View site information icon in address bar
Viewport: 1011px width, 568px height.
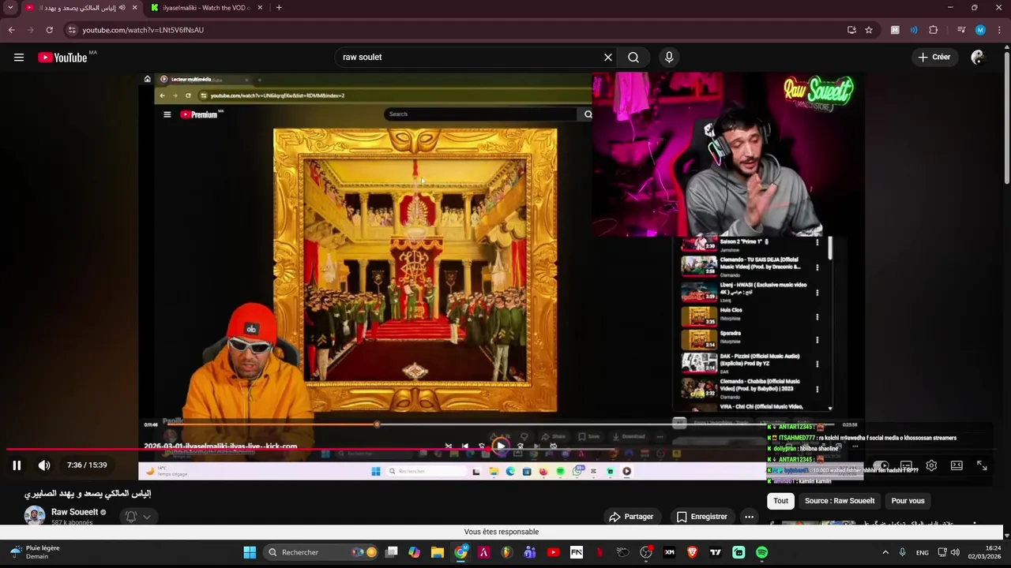click(x=71, y=30)
